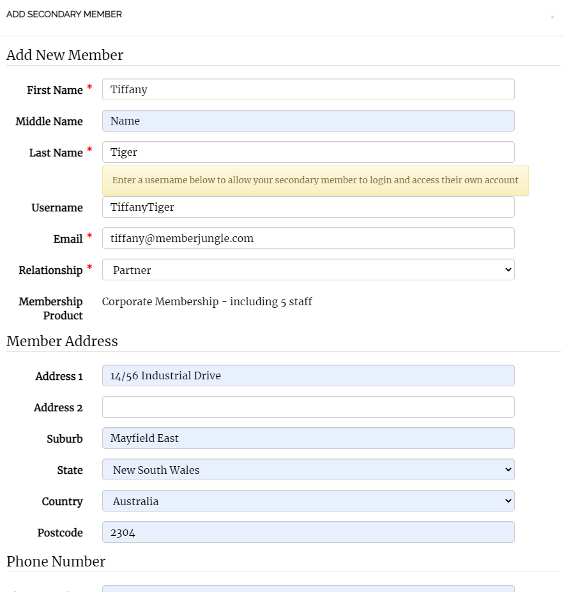The image size is (564, 592).
Task: Focus the Username input box
Action: (x=308, y=207)
